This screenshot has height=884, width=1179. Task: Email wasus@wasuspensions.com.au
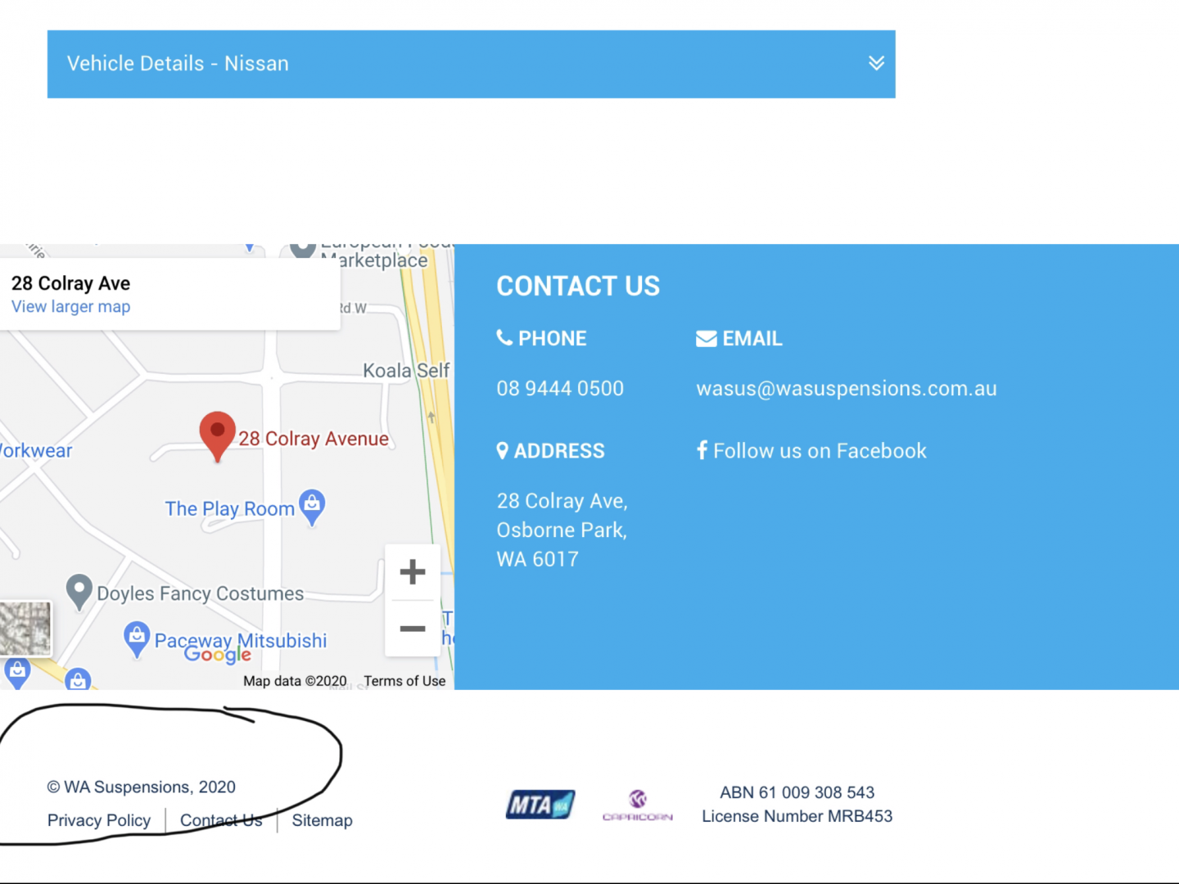[846, 389]
